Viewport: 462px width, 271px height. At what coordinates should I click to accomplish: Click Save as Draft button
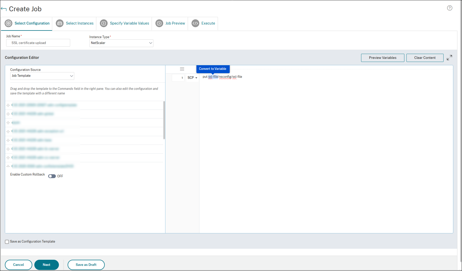[x=86, y=265]
